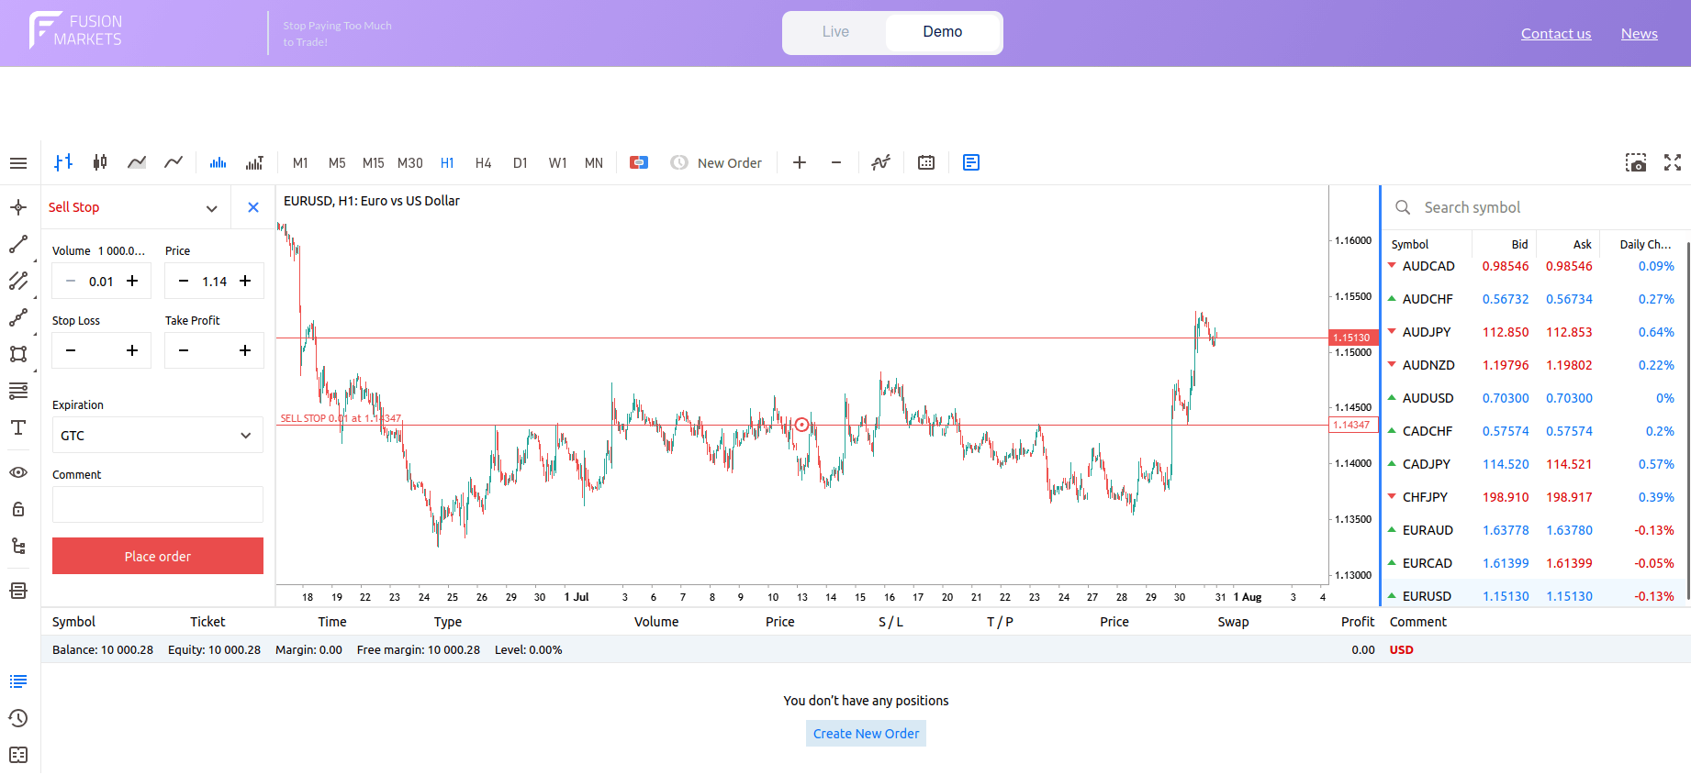Open the stacked layers icon in sidebar
Screen dimensions: 1691x775
pos(18,591)
